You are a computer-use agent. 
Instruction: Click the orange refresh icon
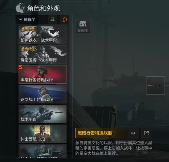click(x=65, y=19)
